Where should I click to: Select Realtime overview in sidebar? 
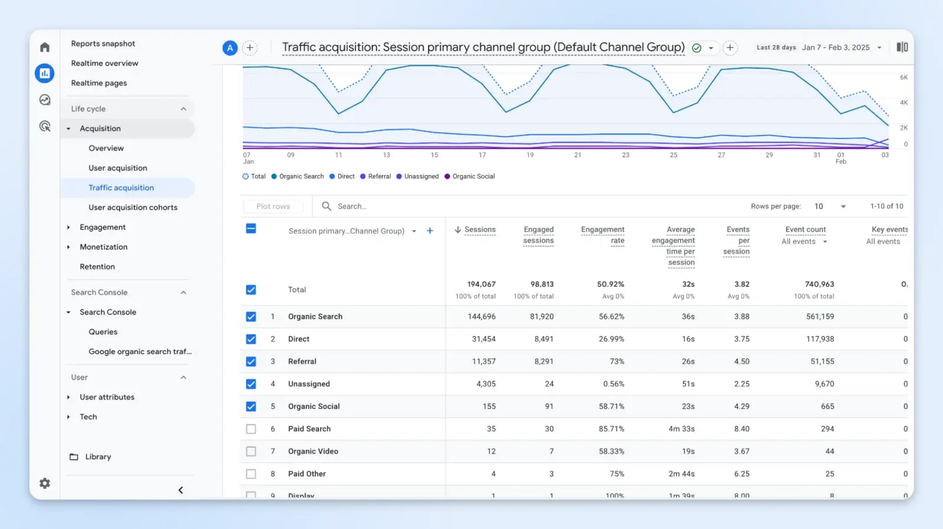pos(104,63)
